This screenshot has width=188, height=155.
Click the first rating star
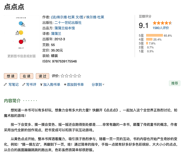(62, 76)
